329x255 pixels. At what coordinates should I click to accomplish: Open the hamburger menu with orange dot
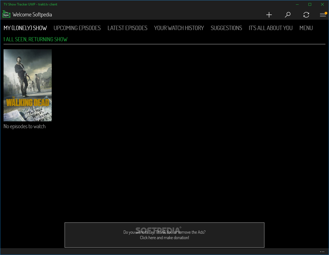coord(323,15)
